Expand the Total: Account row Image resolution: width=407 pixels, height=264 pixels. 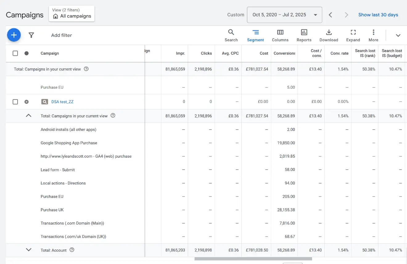pyautogui.click(x=28, y=250)
